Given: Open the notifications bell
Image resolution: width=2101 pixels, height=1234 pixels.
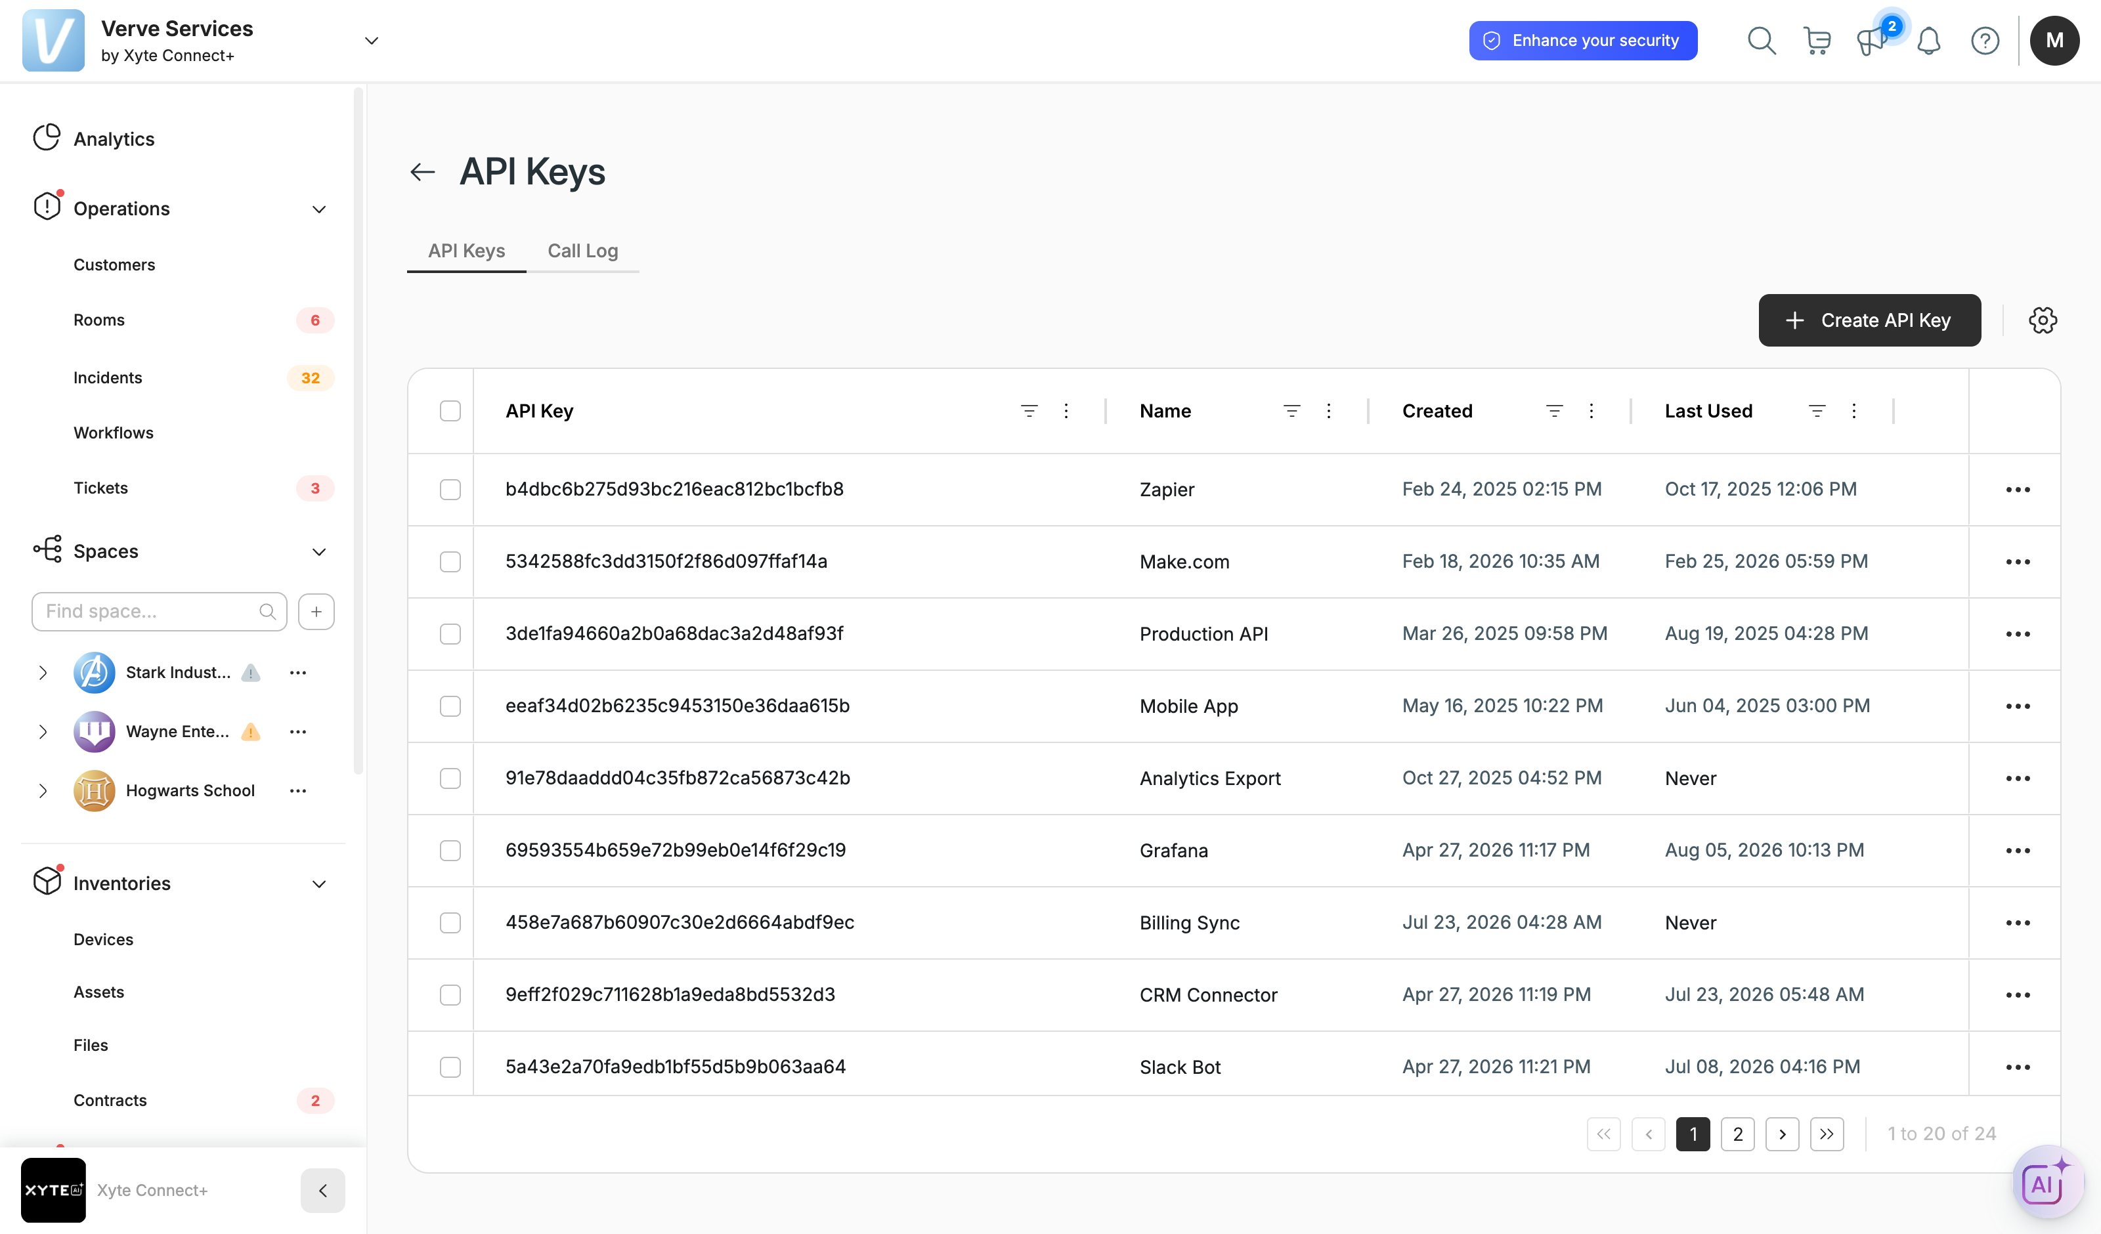Looking at the screenshot, I should point(1928,40).
